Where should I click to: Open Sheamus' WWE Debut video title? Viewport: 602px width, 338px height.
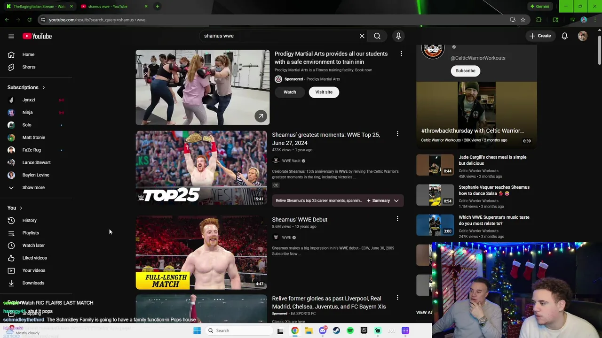coord(300,219)
